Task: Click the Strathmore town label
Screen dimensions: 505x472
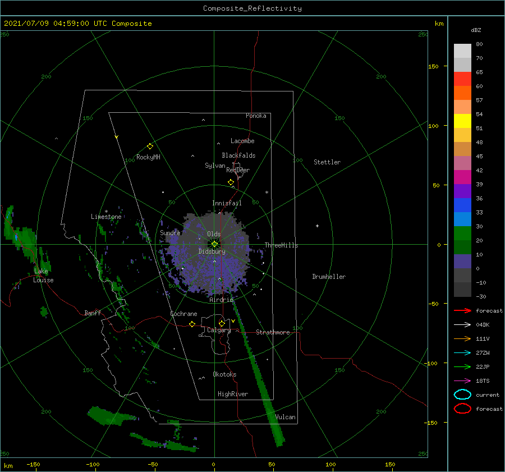Action: tap(273, 332)
